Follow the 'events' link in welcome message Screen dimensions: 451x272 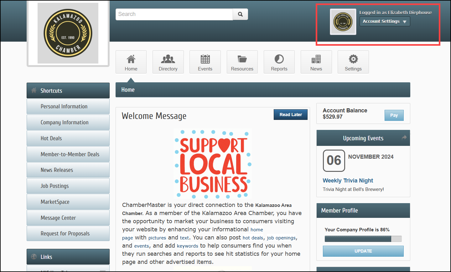click(142, 246)
